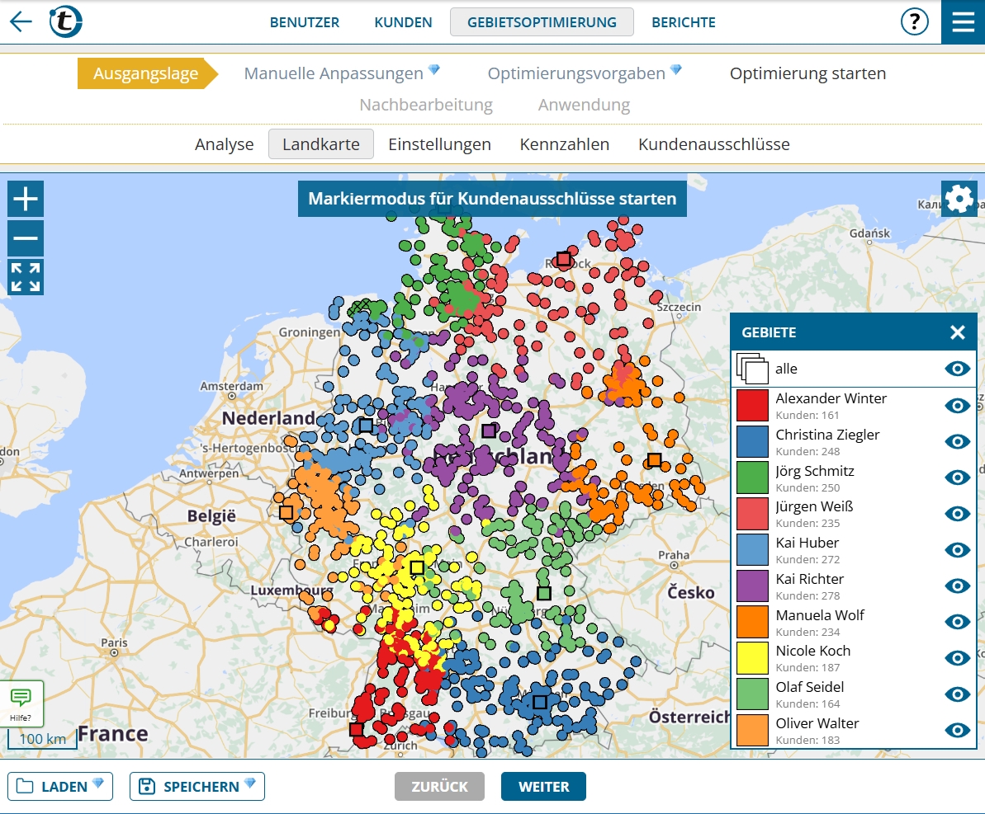Toggle visibility of all territories

point(958,369)
